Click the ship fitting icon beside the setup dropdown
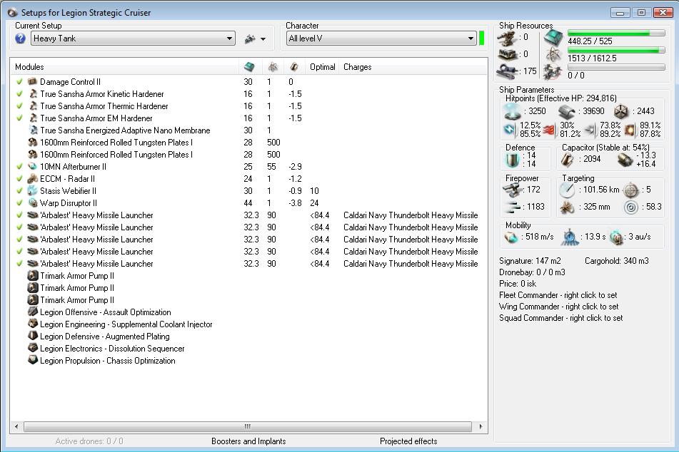Screen dimensions: 679x452 pyautogui.click(x=250, y=38)
